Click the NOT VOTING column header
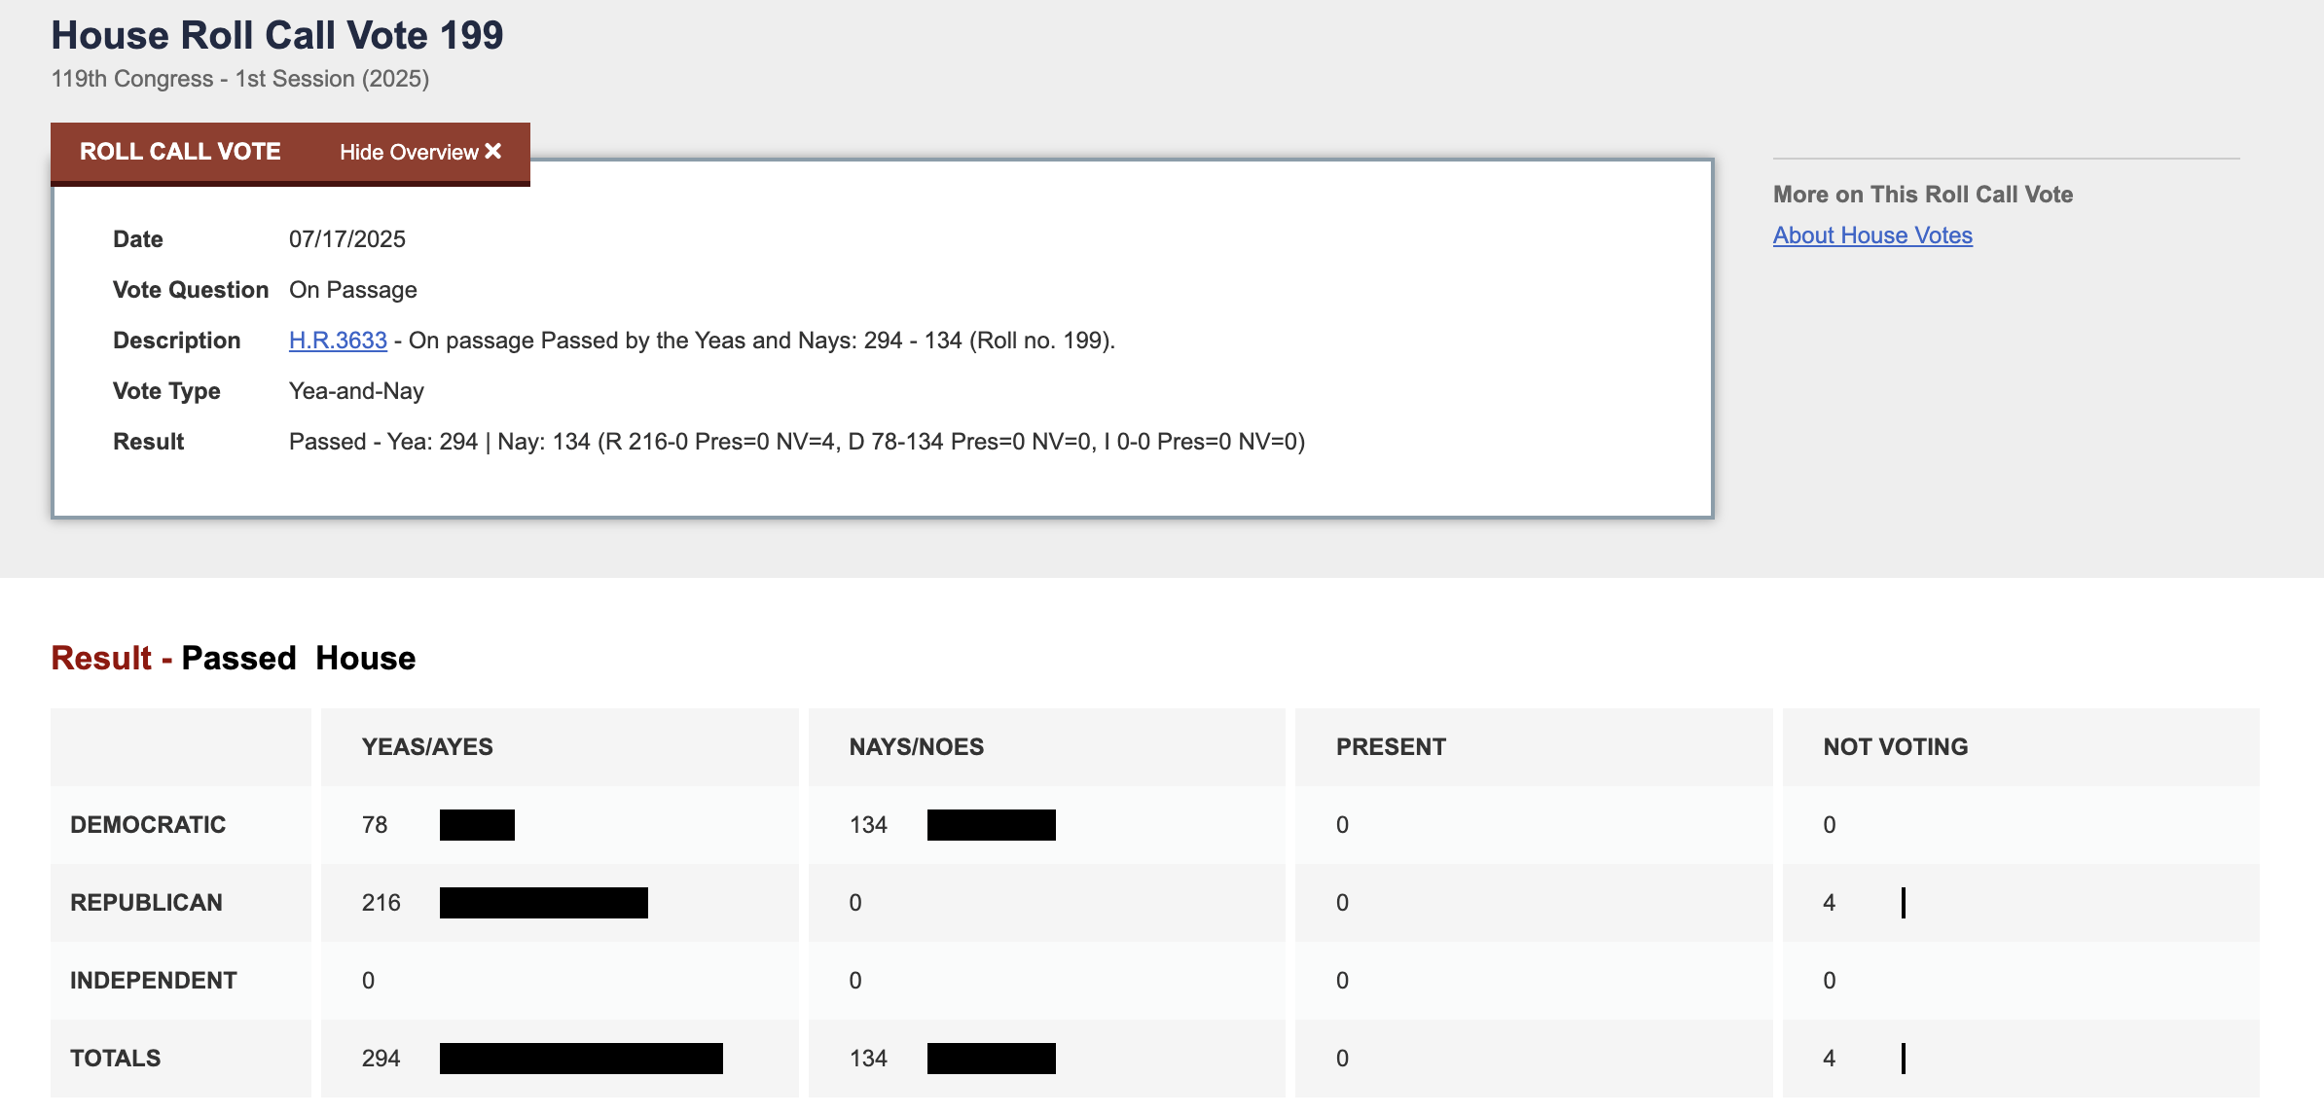Screen dimensions: 2324x1115 point(1895,747)
